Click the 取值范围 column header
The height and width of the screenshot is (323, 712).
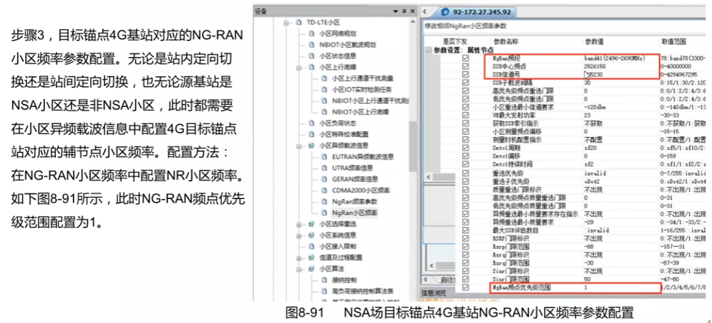pyautogui.click(x=673, y=41)
